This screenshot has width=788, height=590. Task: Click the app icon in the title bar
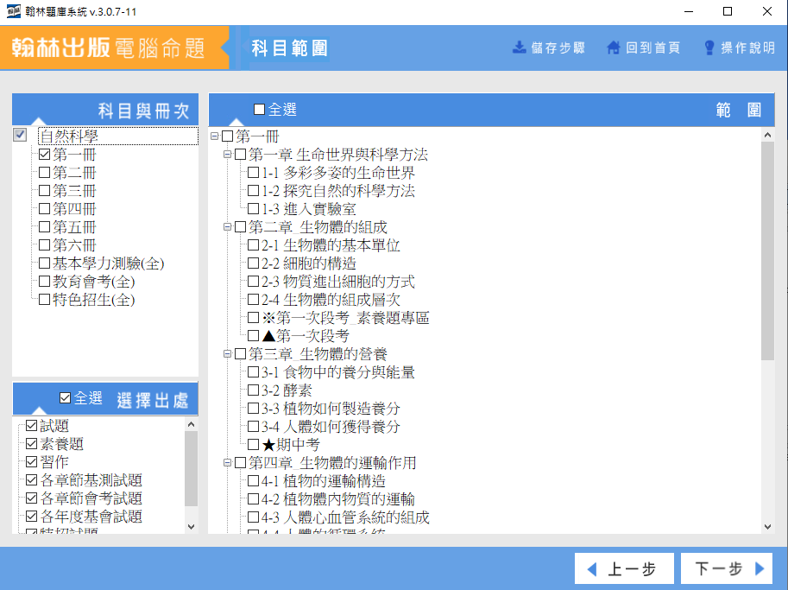pos(14,11)
